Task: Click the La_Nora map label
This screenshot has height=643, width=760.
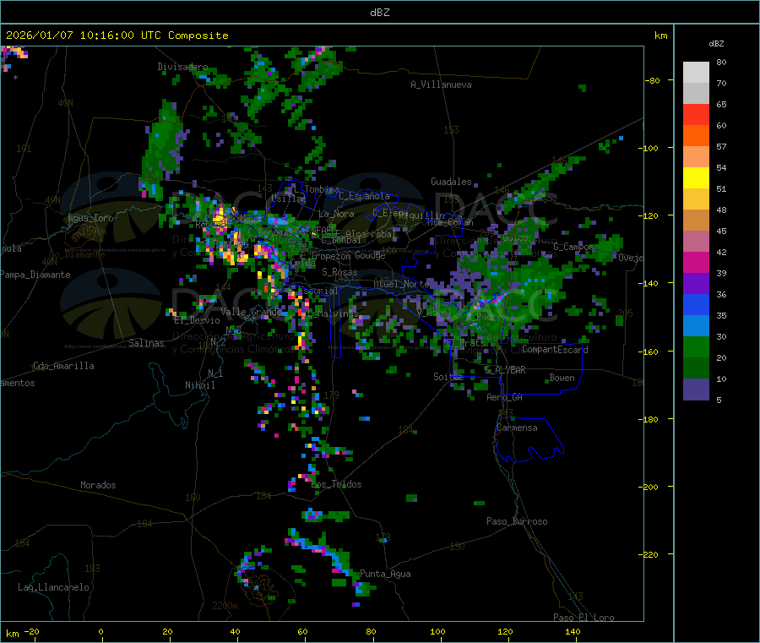Action: point(336,214)
